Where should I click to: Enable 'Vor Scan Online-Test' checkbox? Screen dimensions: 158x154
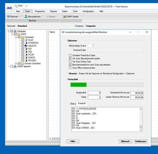pos(70,62)
